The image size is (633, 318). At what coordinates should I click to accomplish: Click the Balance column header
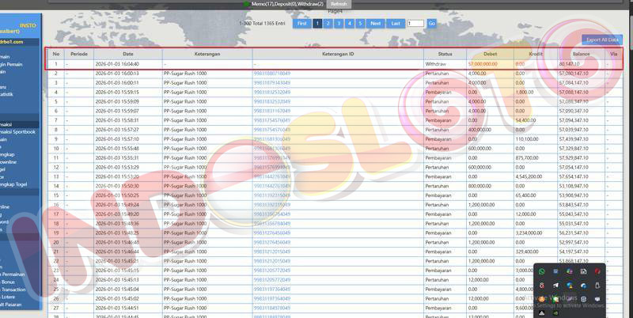click(x=581, y=54)
